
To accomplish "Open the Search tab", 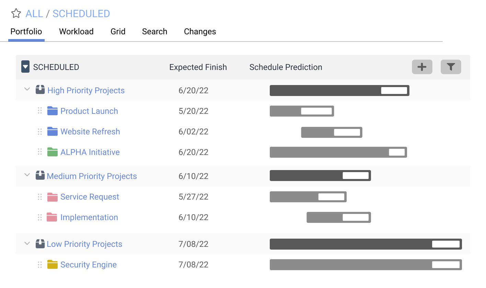I will (154, 31).
